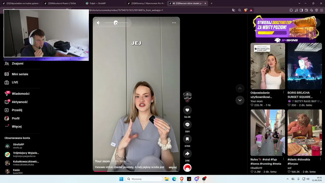325x183 pixels.
Task: Open the spinning sound disc icon
Action: click(x=187, y=168)
